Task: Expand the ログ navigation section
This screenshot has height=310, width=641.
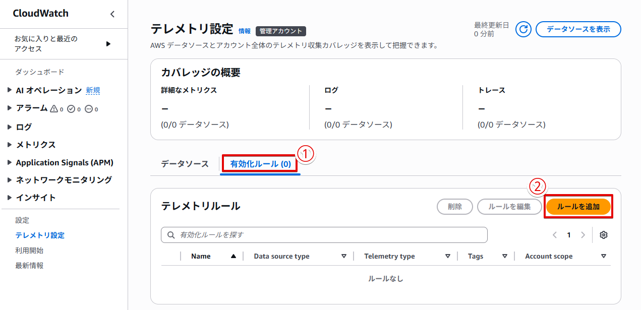Action: tap(10, 127)
